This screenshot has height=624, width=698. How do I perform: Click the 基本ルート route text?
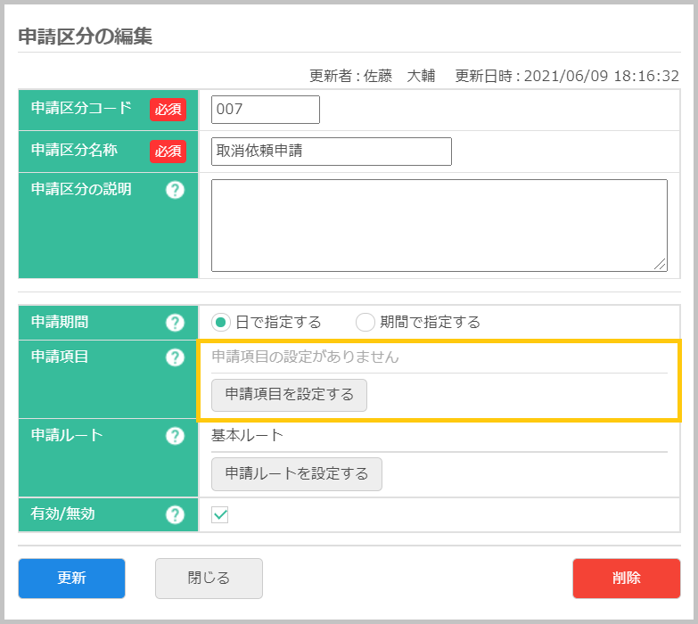(x=247, y=435)
